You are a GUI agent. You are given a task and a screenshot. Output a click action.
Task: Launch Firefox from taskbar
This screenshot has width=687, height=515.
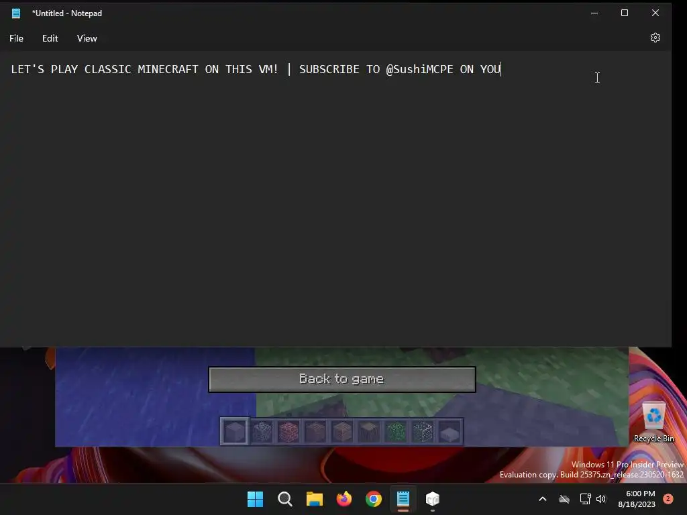point(344,499)
